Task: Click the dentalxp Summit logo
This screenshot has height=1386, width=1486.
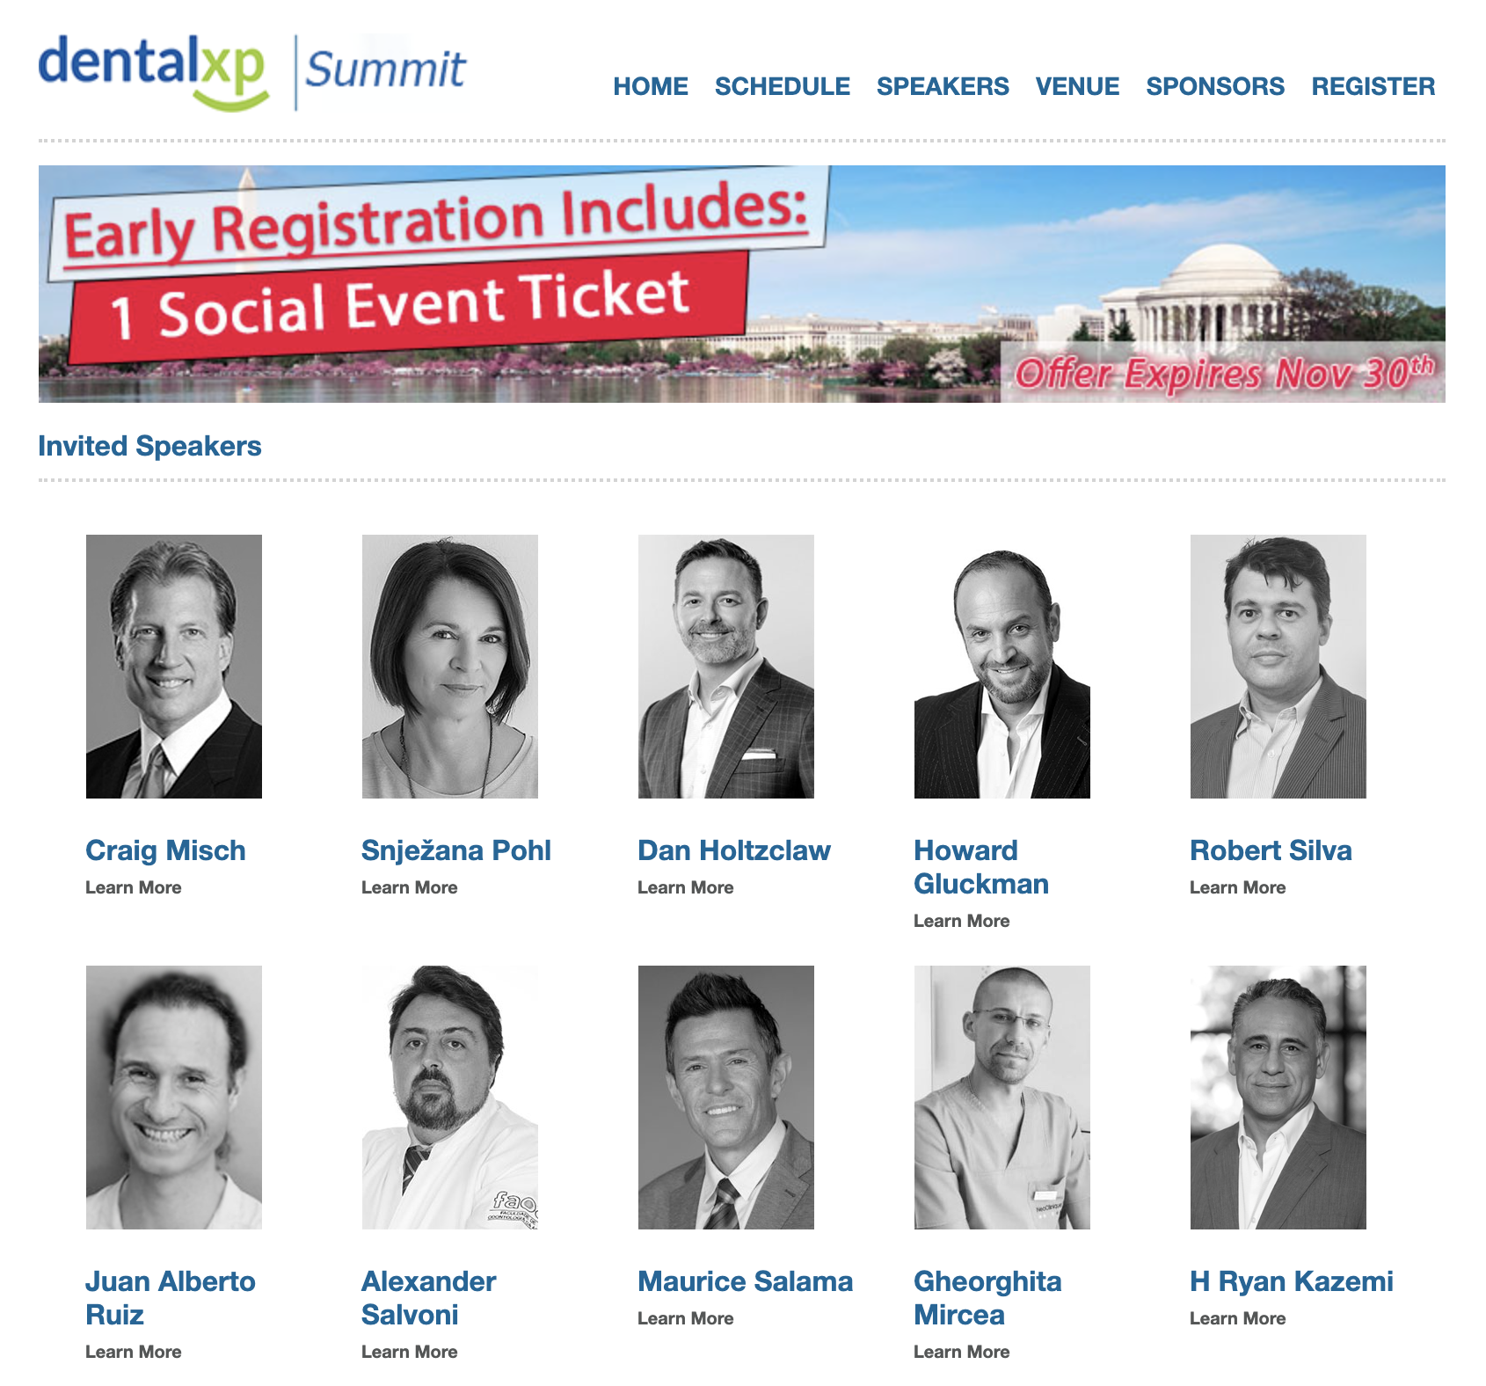Action: pyautogui.click(x=251, y=71)
